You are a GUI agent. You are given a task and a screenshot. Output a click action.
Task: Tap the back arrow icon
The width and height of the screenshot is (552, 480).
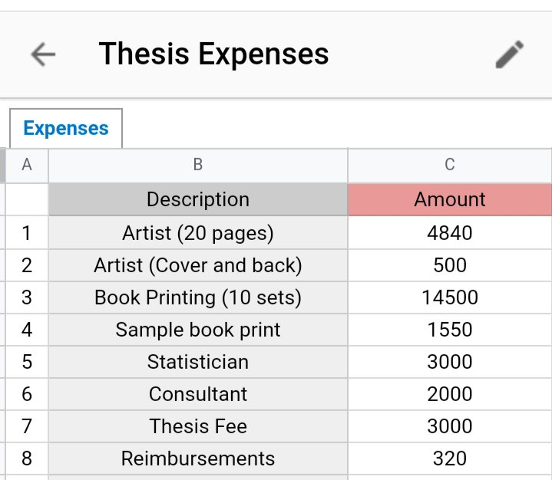43,54
